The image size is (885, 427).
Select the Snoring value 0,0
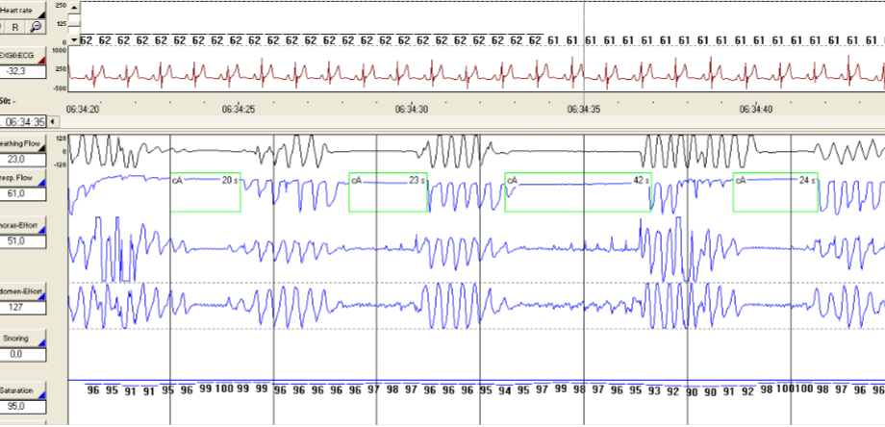22,354
